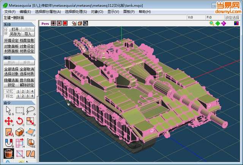Show the 对象面板 panel

coord(11,46)
